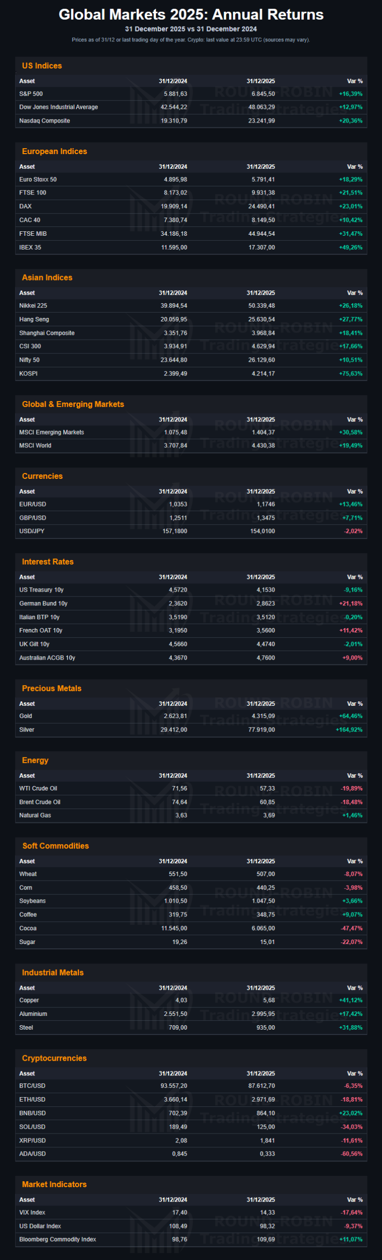Screen dimensions: 382x1260
Task: Click the Copper asset label
Action: [x=29, y=1001]
